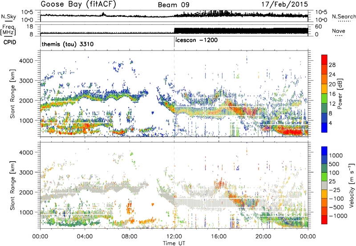
Task: Click the 'Freq. [MHz]' axis label
Action: tap(8, 30)
